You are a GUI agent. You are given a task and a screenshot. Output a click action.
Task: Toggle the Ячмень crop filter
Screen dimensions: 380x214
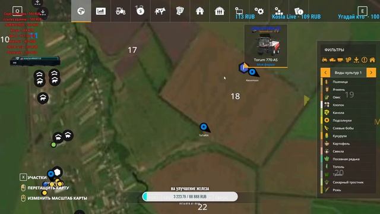pos(349,90)
